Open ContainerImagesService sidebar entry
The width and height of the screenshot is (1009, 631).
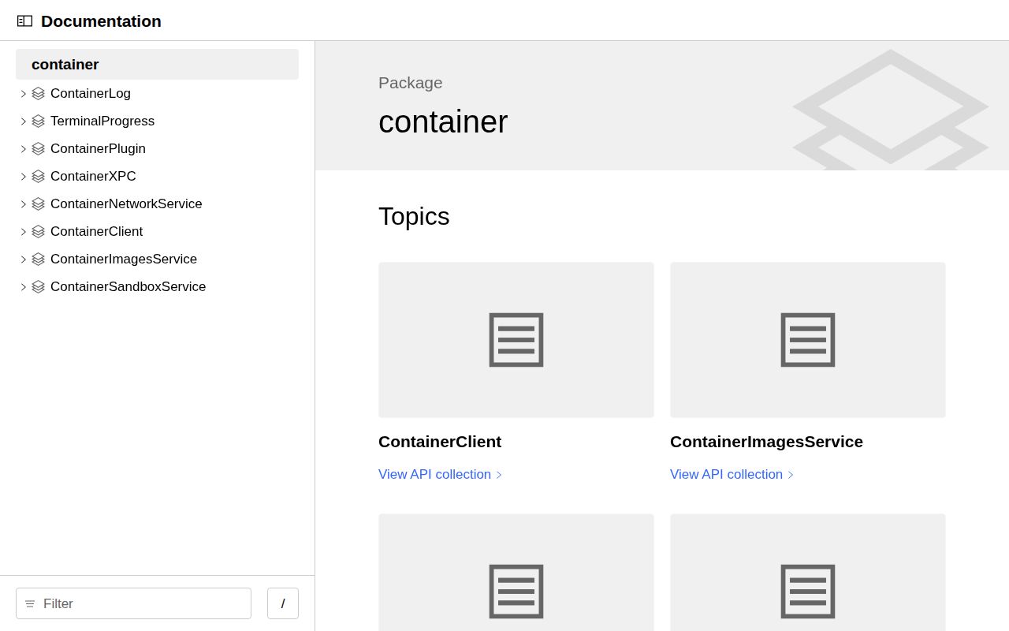124,259
